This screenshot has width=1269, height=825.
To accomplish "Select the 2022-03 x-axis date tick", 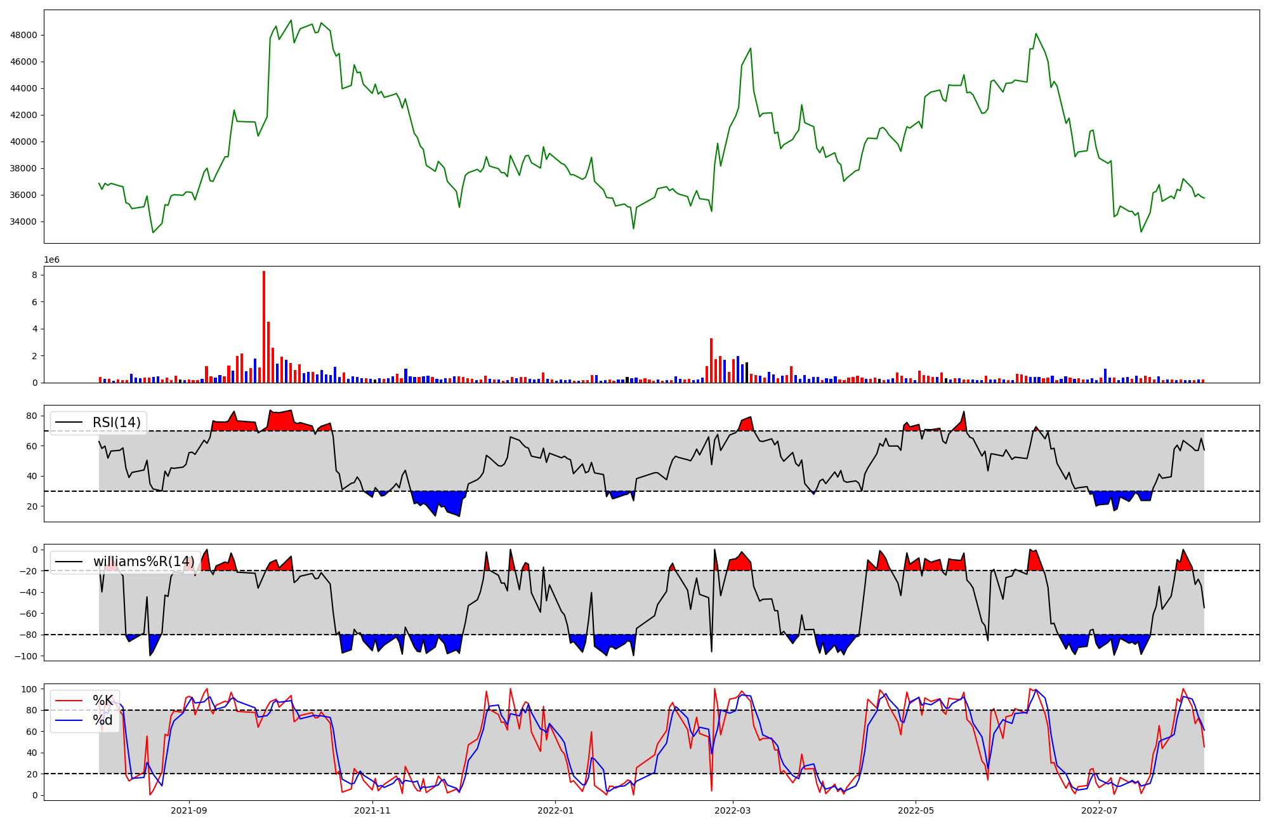I will click(x=733, y=810).
